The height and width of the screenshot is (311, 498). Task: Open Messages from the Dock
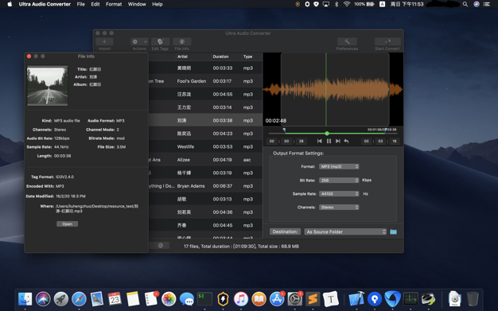tap(187, 299)
